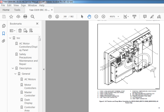
Task: Open the Sign document tool
Action: point(159,16)
